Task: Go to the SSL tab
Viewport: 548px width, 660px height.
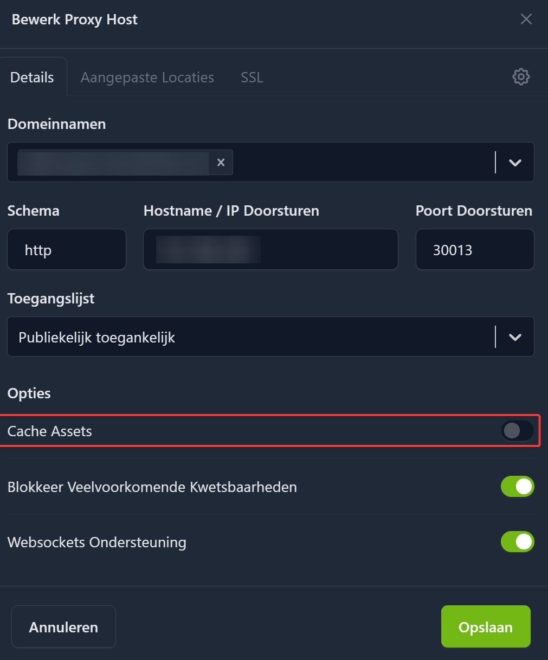Action: pyautogui.click(x=252, y=77)
